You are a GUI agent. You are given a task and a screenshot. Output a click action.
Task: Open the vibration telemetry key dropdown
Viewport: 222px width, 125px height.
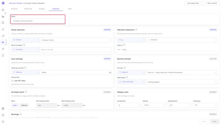click(181, 40)
